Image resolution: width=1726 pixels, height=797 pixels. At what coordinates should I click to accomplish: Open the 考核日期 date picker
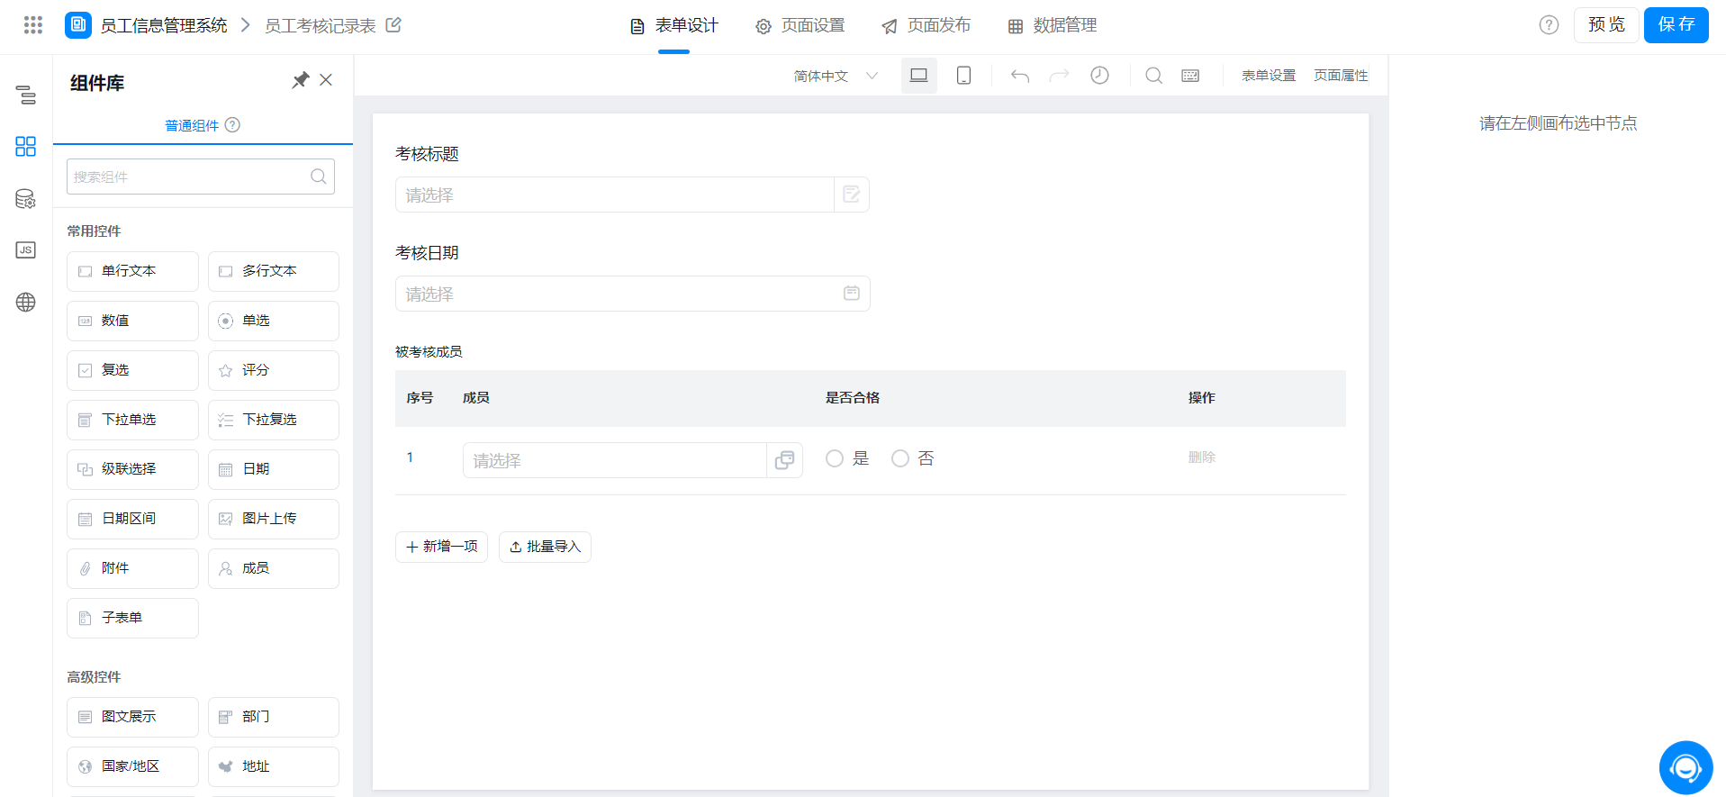632,294
